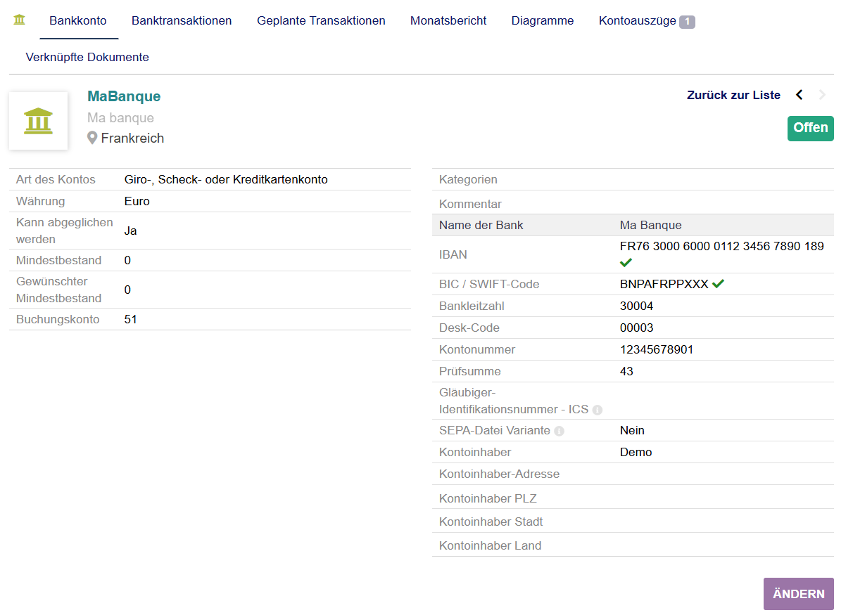This screenshot has height=615, width=853.
Task: Go to next record with right chevron
Action: pyautogui.click(x=822, y=95)
